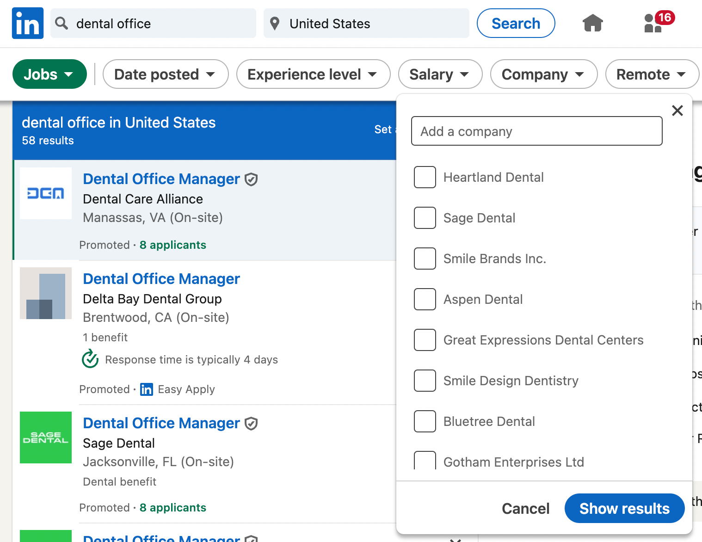Click 'Delta Bay Dental Group' company name
The height and width of the screenshot is (542, 702).
click(152, 299)
